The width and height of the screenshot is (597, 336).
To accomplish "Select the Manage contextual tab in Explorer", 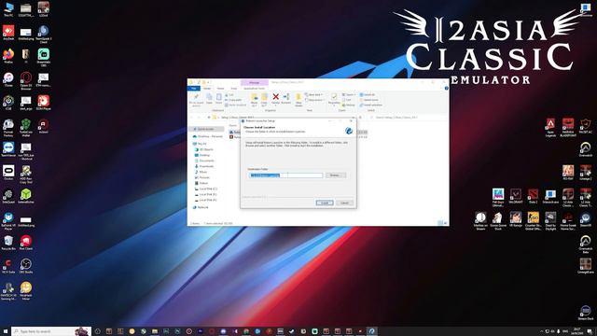I will (254, 83).
